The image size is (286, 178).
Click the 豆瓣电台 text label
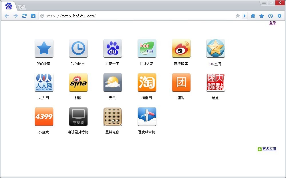(x=112, y=132)
